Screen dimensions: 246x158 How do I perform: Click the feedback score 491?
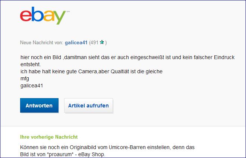94,42
